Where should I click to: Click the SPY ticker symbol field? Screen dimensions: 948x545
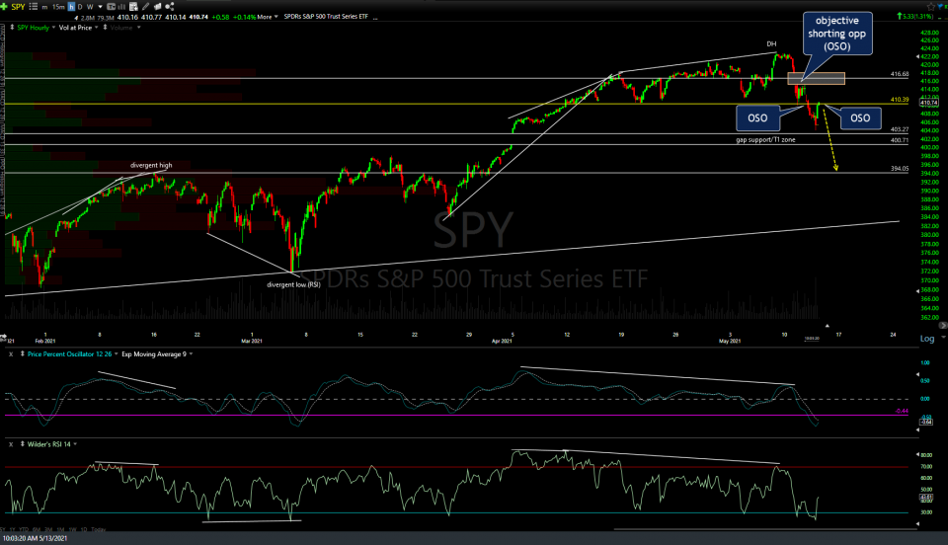point(18,7)
